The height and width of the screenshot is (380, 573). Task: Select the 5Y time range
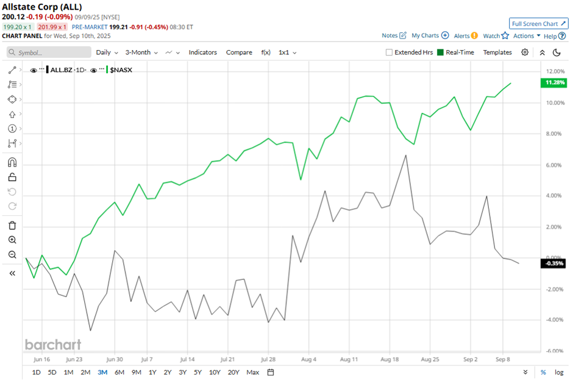(x=198, y=372)
